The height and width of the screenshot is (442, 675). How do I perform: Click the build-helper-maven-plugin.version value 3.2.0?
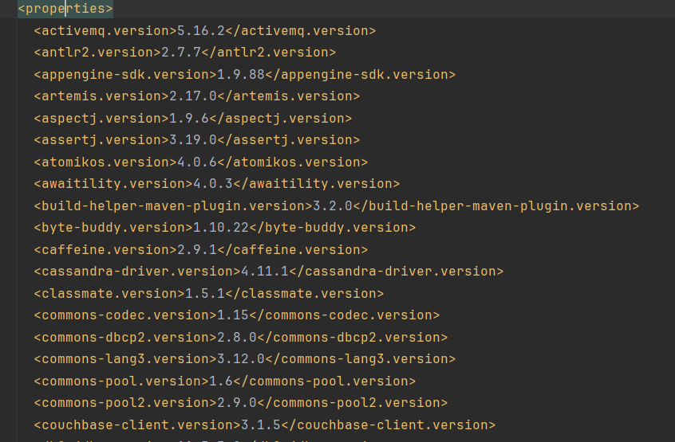pyautogui.click(x=333, y=206)
